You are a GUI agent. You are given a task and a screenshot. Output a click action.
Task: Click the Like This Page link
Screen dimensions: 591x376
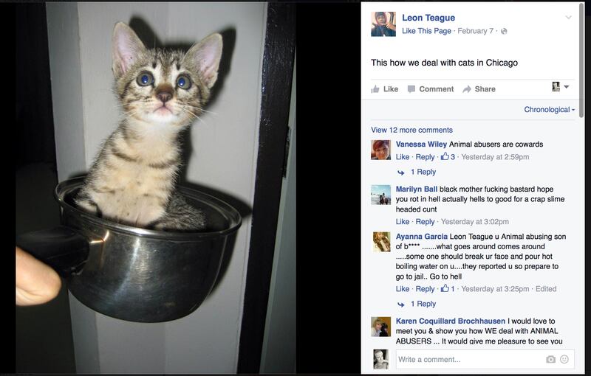tap(425, 31)
